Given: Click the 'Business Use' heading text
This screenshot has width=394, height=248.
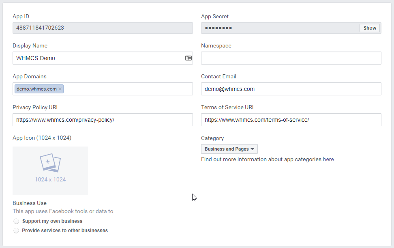Looking at the screenshot, I should [x=30, y=203].
